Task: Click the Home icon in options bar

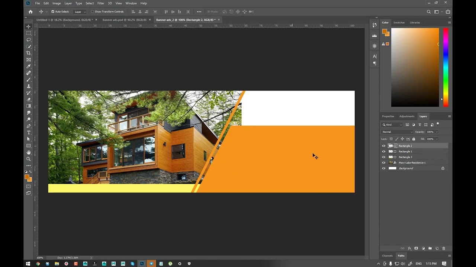Action: pyautogui.click(x=30, y=11)
